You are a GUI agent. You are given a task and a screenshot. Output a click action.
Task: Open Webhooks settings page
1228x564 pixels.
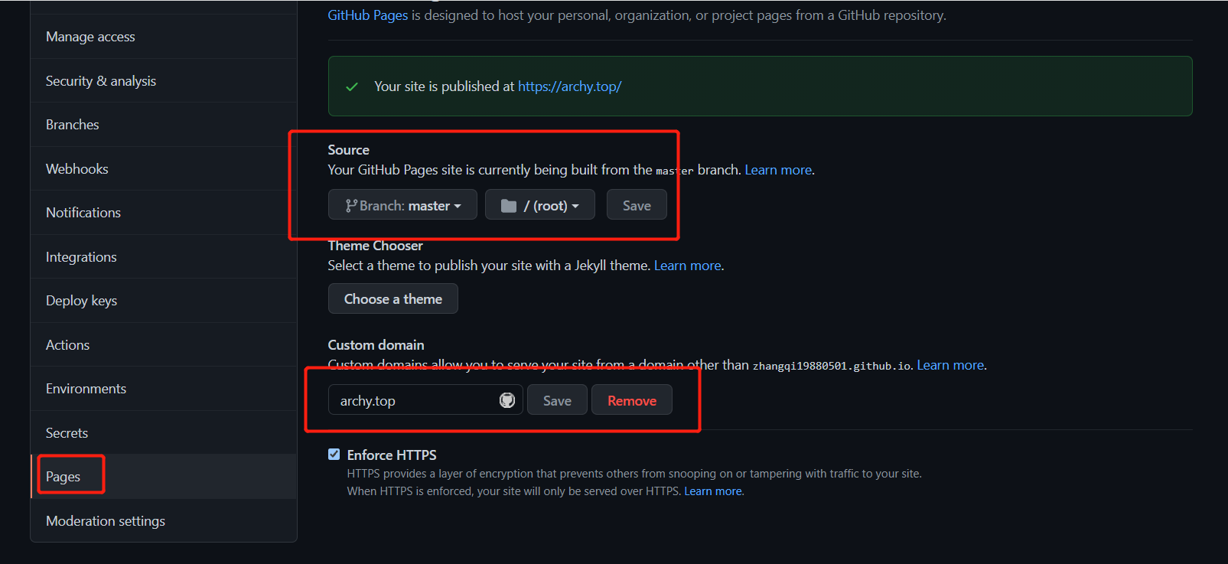164,168
